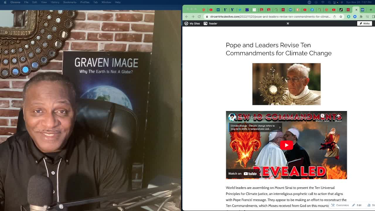The width and height of the screenshot is (375, 211).
Task: Open the Edit menu
Action: pyautogui.click(x=35, y=2)
